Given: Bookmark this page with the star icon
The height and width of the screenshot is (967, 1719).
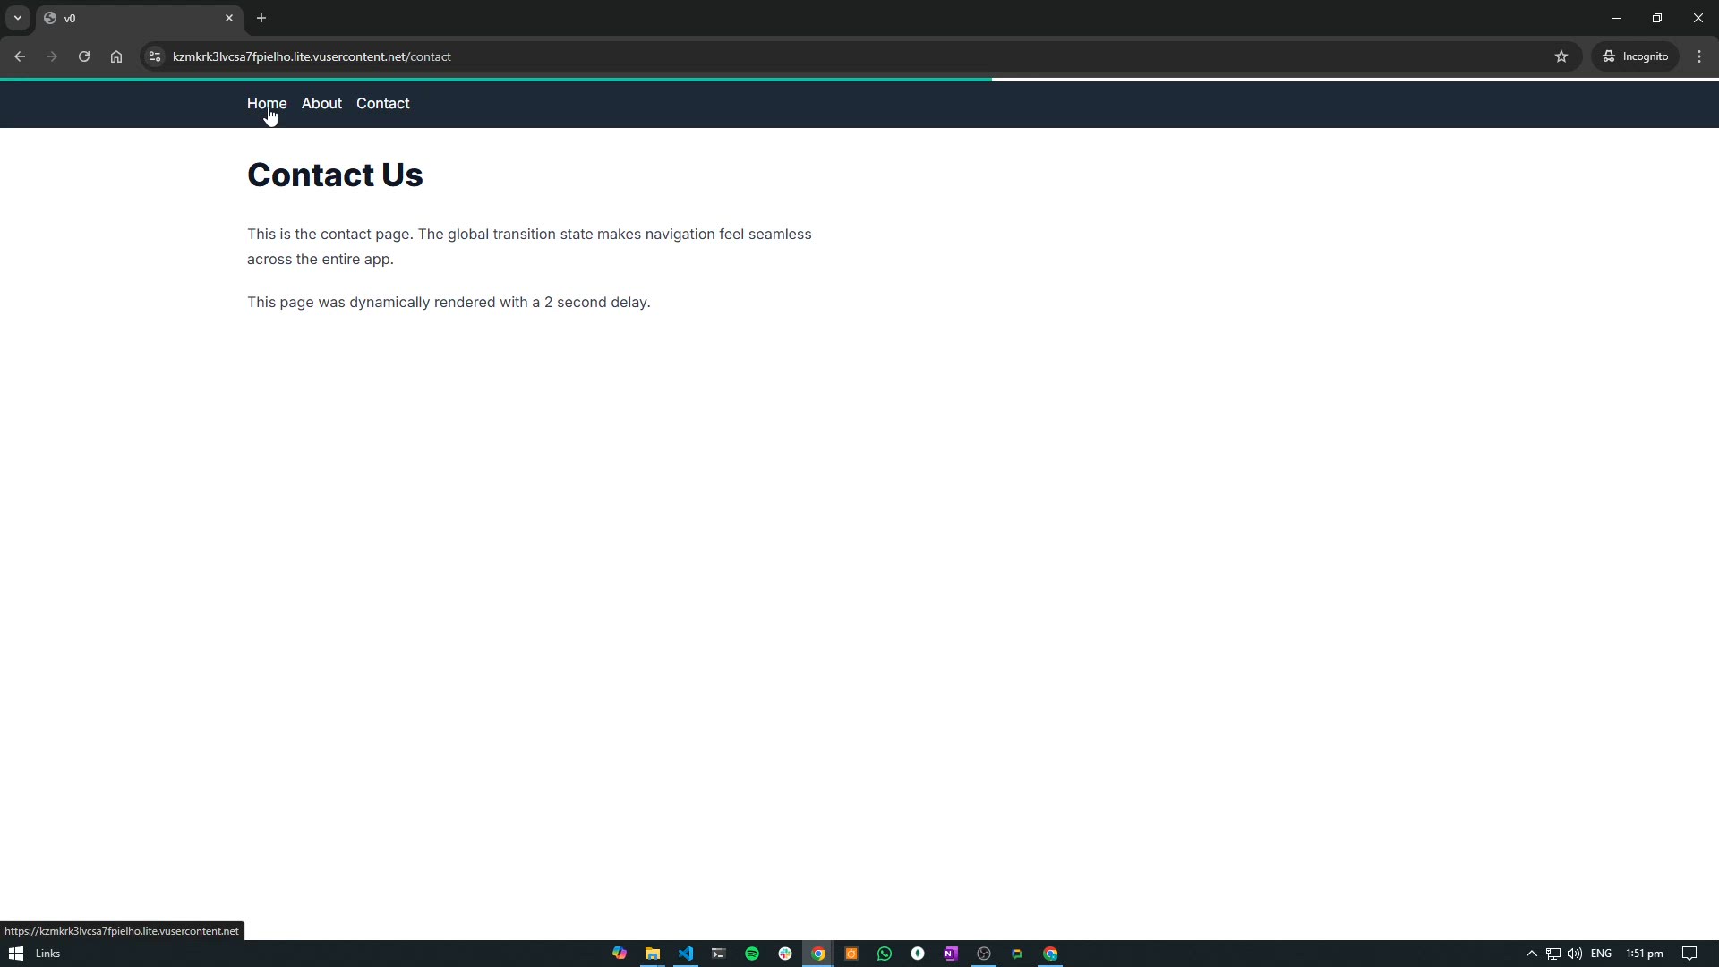Looking at the screenshot, I should click(x=1562, y=56).
